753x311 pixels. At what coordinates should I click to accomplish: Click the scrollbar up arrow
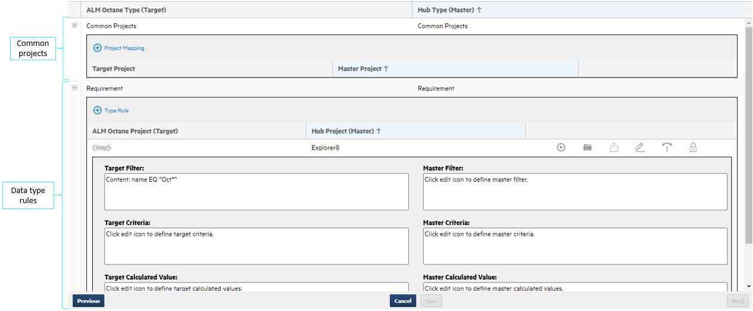748,22
